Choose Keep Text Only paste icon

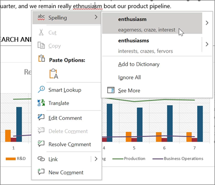54,74
